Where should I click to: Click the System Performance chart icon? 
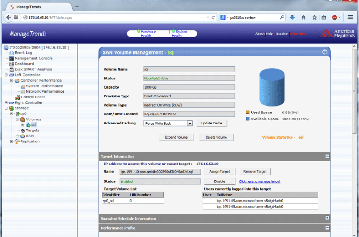tap(23, 86)
